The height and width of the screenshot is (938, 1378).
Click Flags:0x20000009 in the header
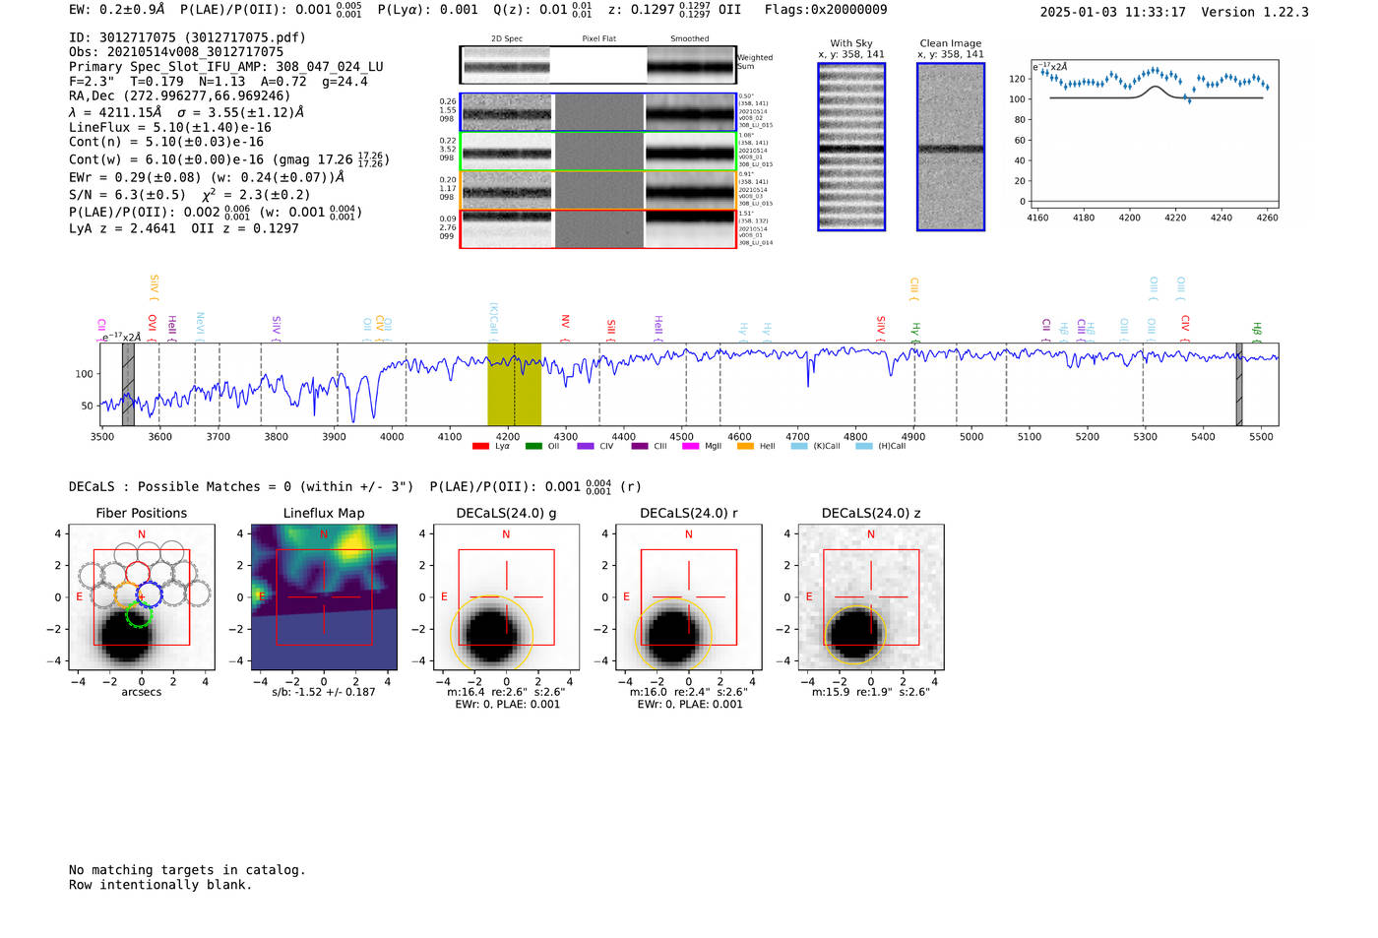point(826,9)
